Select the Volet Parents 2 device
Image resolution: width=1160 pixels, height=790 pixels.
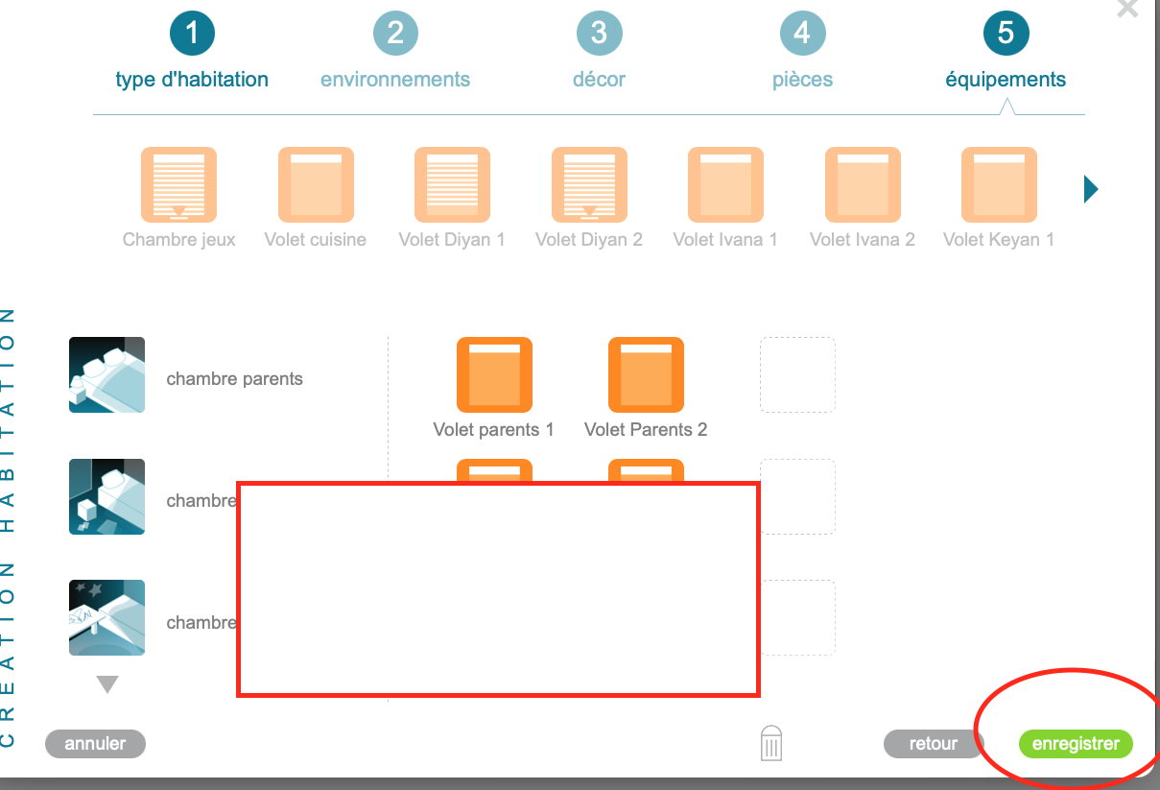(646, 375)
